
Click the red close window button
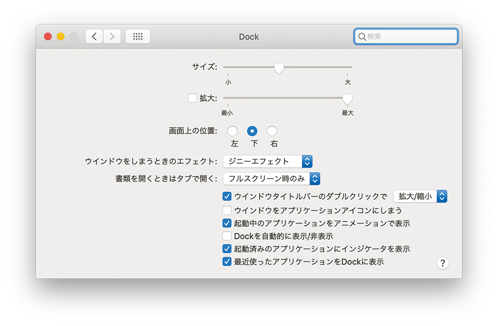click(48, 37)
